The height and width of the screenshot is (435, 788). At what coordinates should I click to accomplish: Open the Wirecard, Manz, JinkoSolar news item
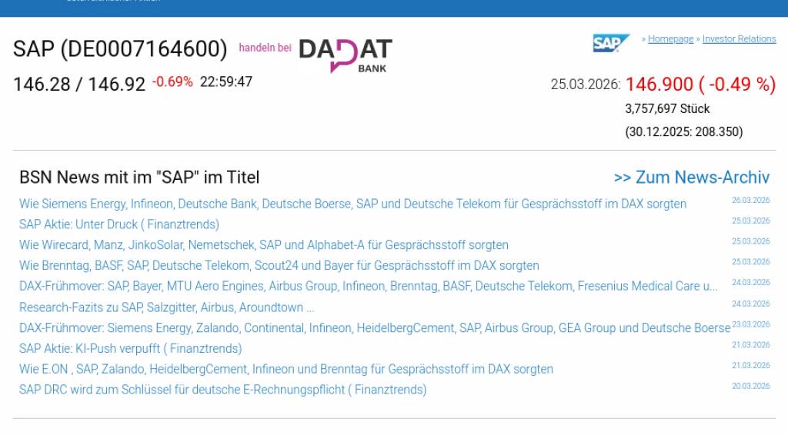[263, 245]
